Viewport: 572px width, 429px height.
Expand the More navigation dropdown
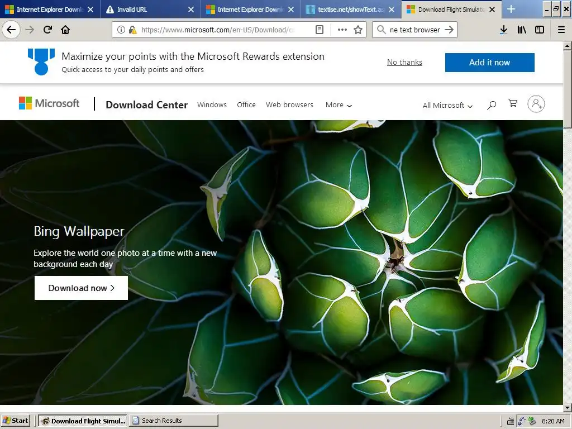click(x=339, y=105)
